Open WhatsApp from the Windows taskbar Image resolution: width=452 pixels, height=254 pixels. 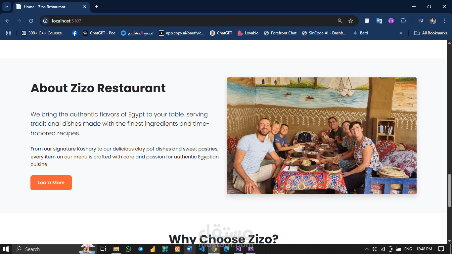coord(128,249)
